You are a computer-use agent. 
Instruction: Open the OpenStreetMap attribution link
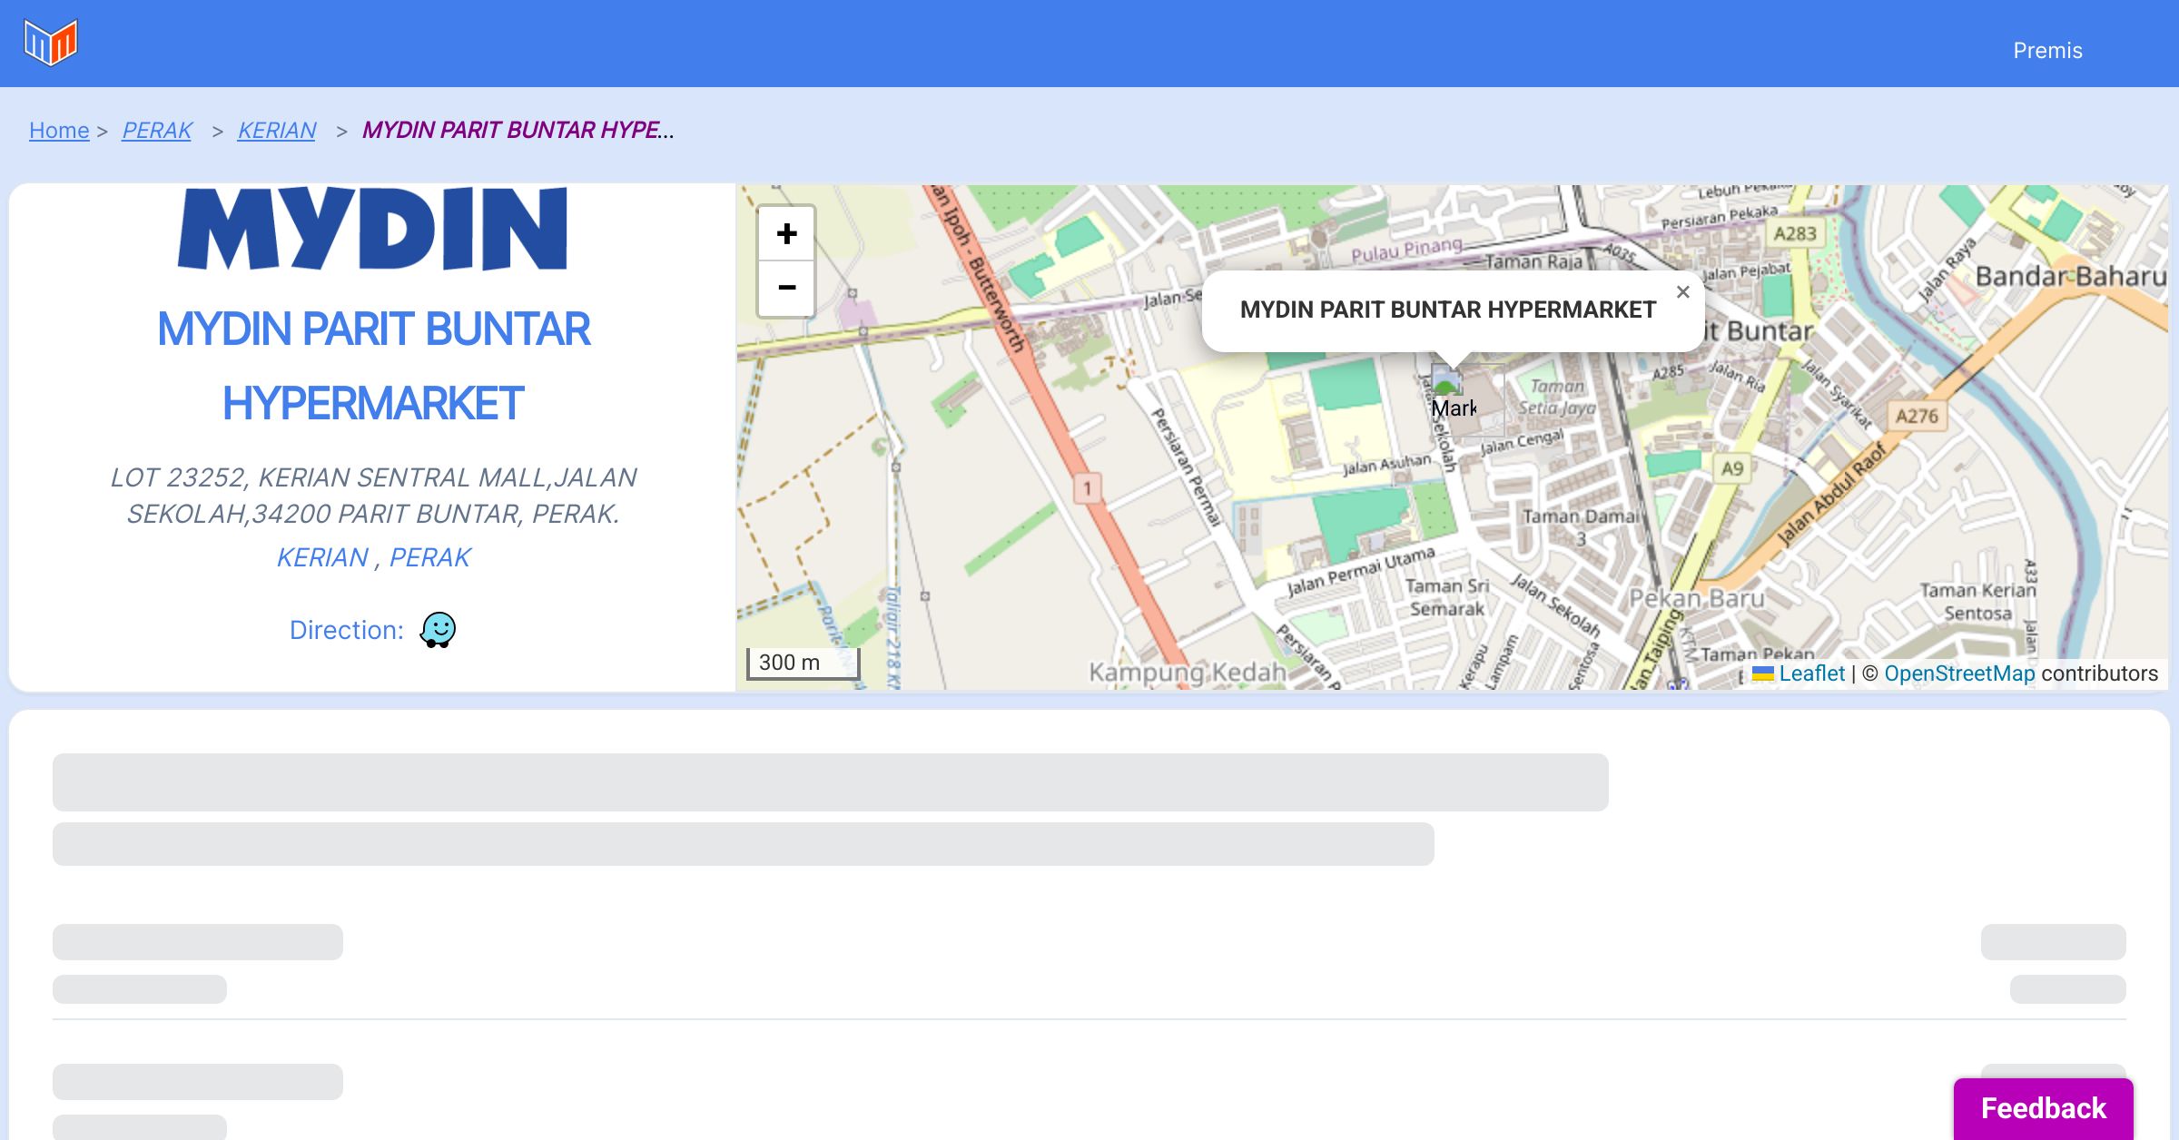1959,673
